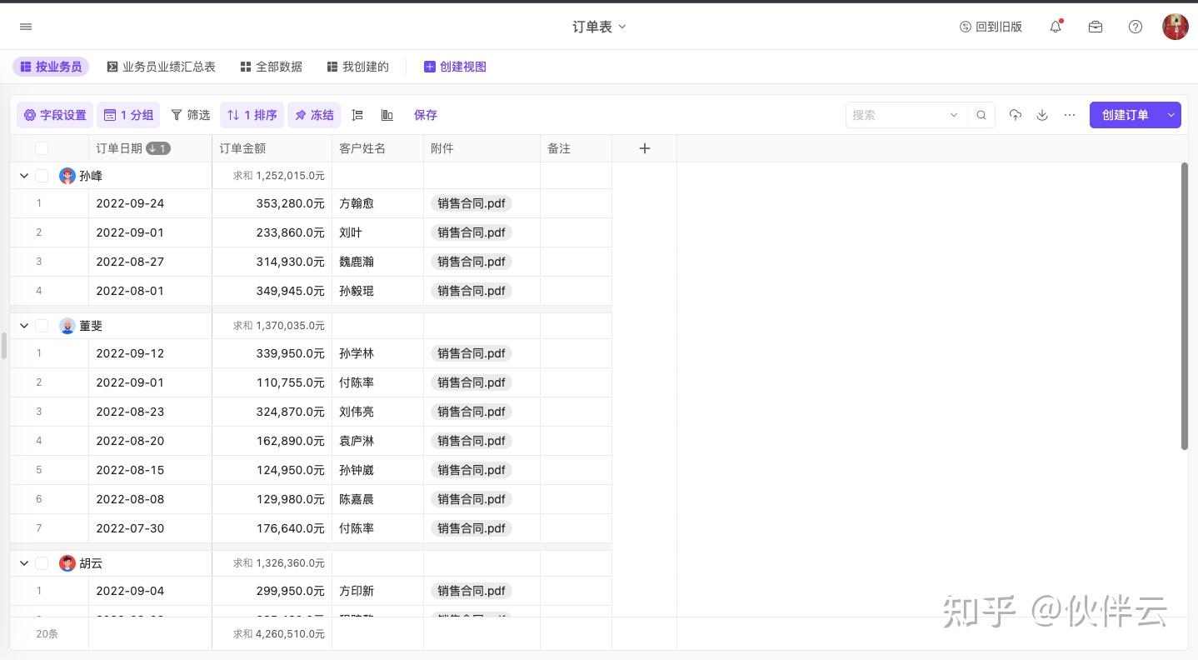Click the footer total 求和 4,260,510.0元
The height and width of the screenshot is (660, 1198).
click(x=279, y=634)
